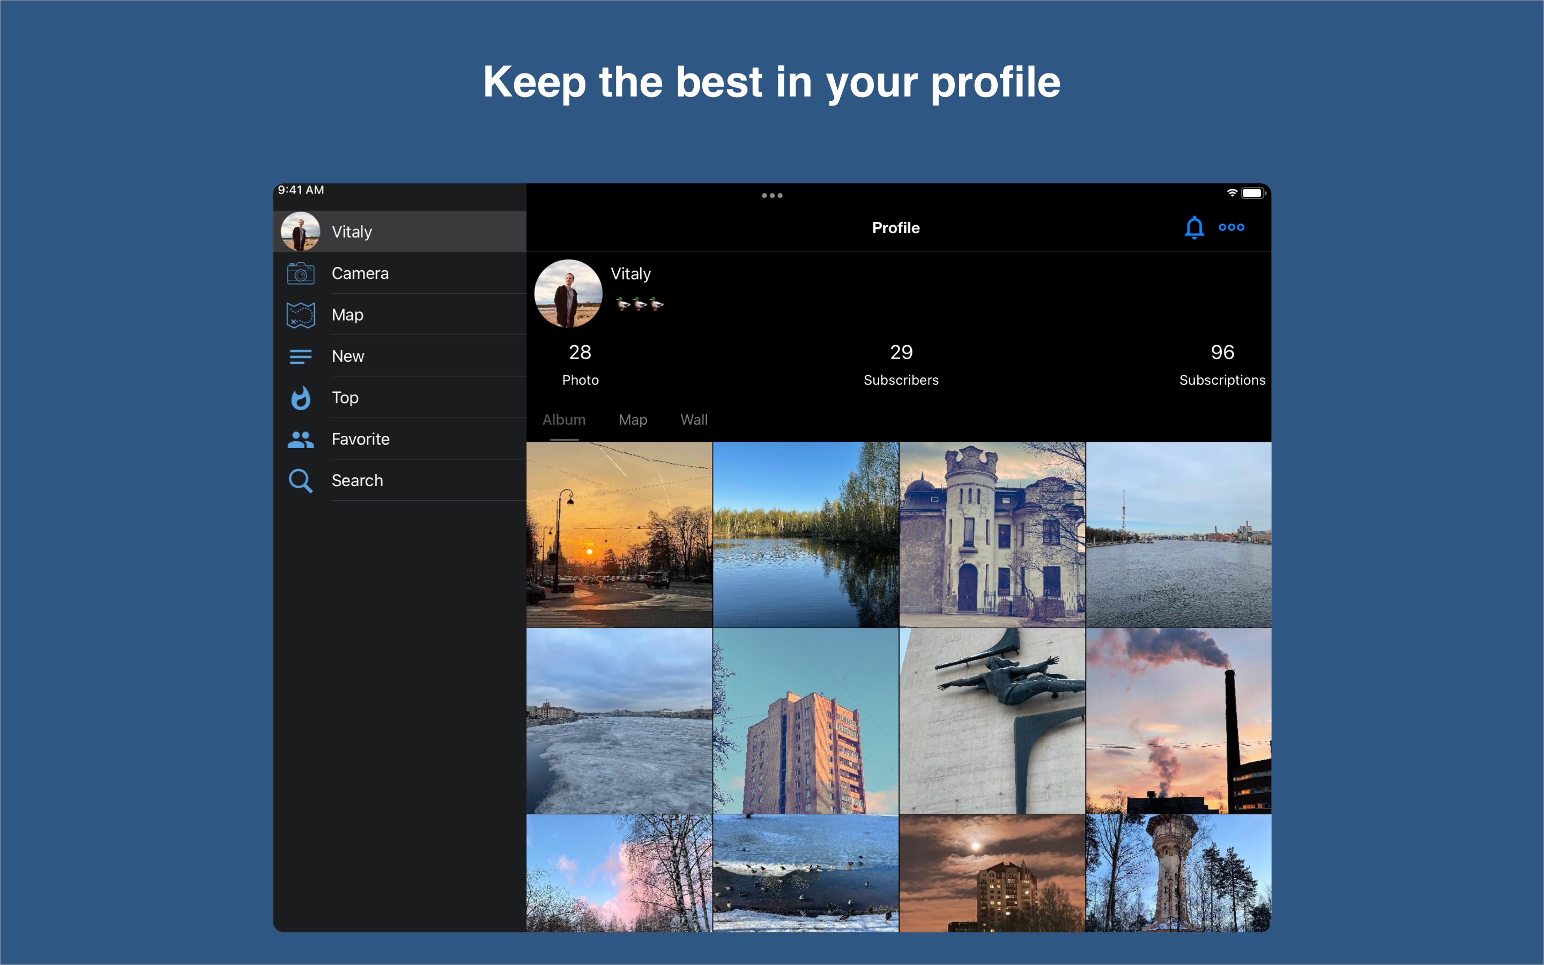Click the large Vitaly profile picture
The width and height of the screenshot is (1544, 965).
(x=568, y=294)
